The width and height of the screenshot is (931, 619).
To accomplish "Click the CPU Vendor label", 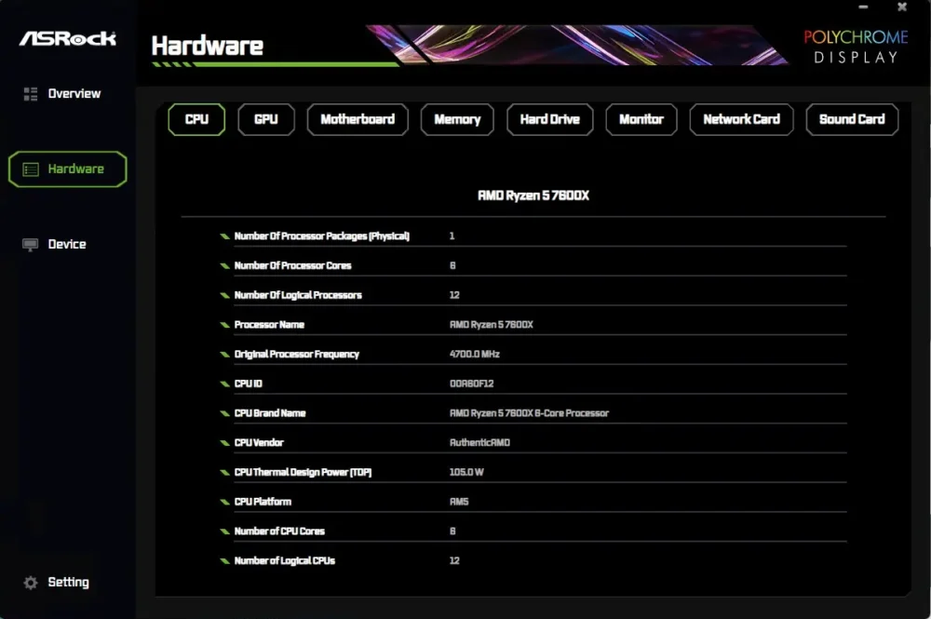I will click(259, 443).
